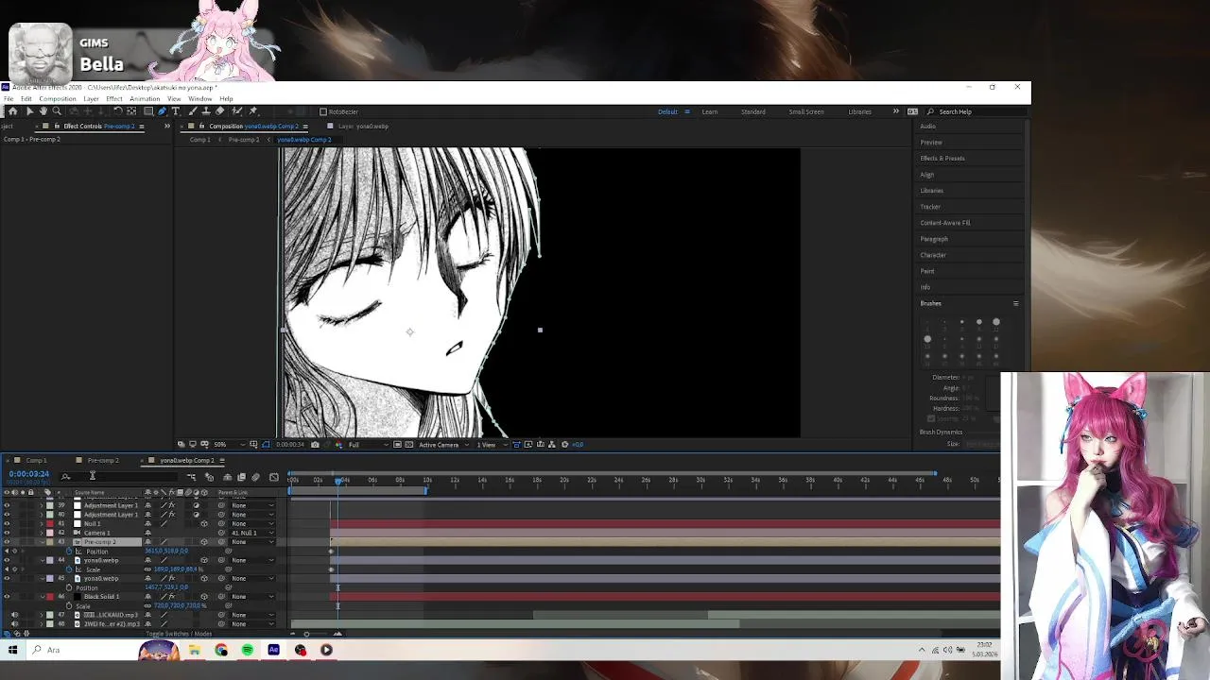Open Camera 1 parent dropdown showing Null 1
Screen dimensions: 1210x680
point(252,533)
